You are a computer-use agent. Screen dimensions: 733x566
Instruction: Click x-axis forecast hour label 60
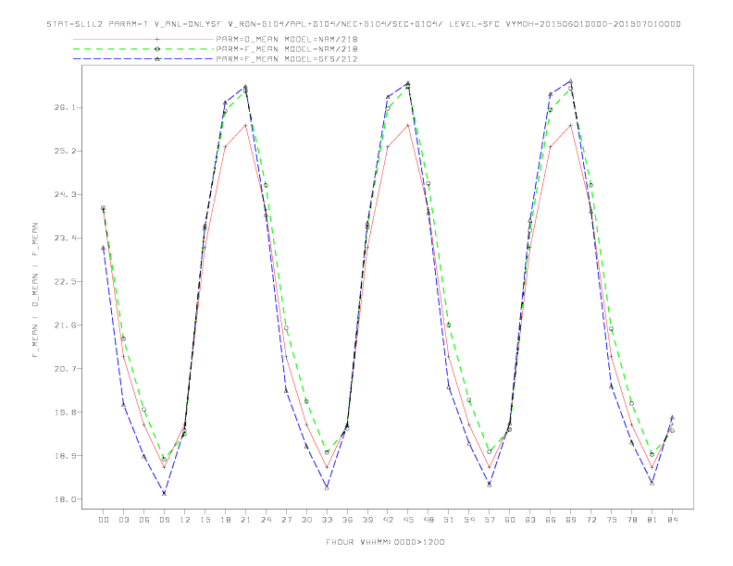pyautogui.click(x=510, y=520)
